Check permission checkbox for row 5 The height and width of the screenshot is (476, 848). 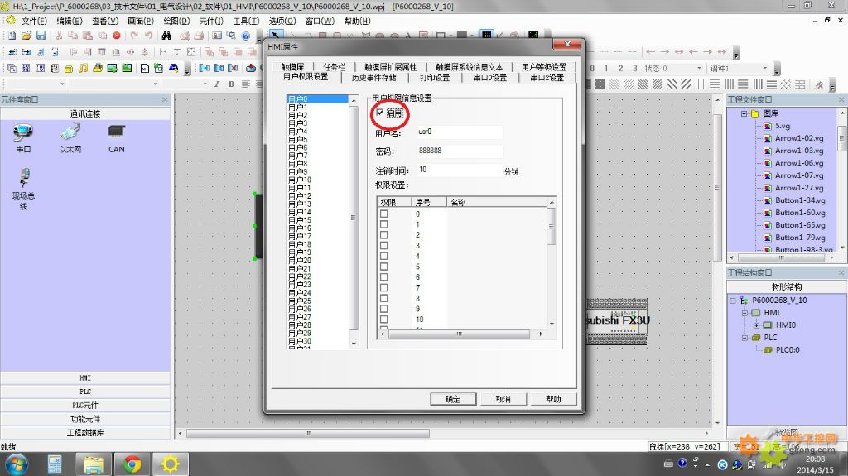384,267
